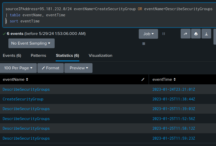
Task: Stop the search job
Action: [144, 44]
